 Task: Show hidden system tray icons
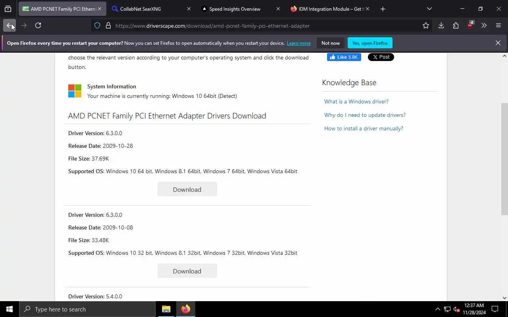pyautogui.click(x=437, y=309)
